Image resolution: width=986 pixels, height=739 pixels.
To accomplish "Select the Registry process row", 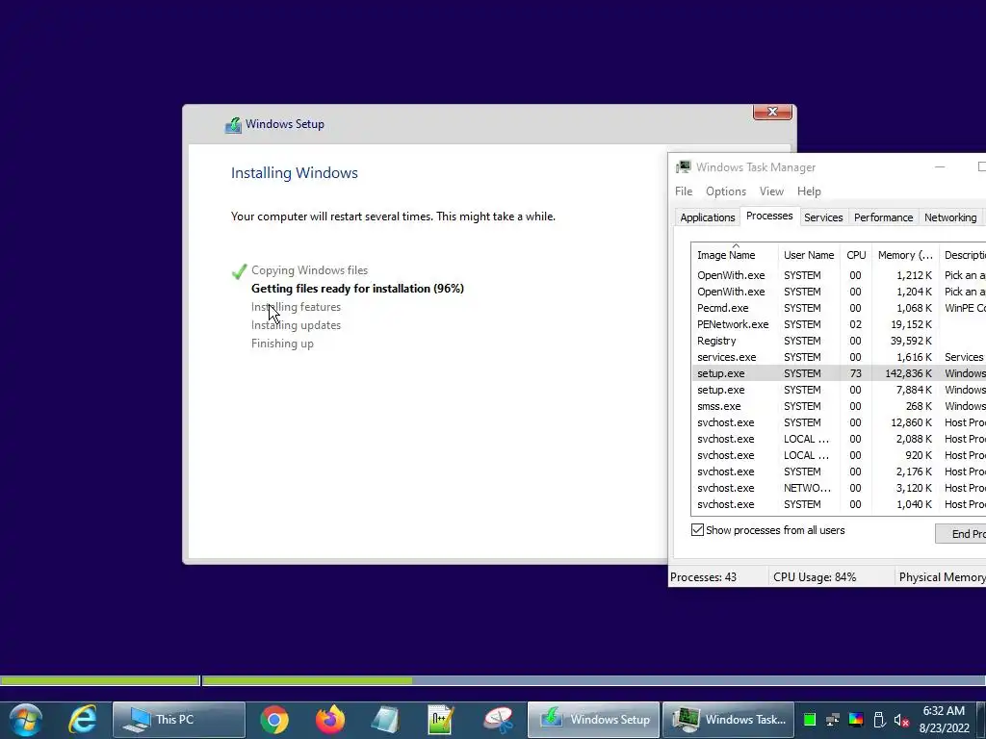I will [x=839, y=341].
